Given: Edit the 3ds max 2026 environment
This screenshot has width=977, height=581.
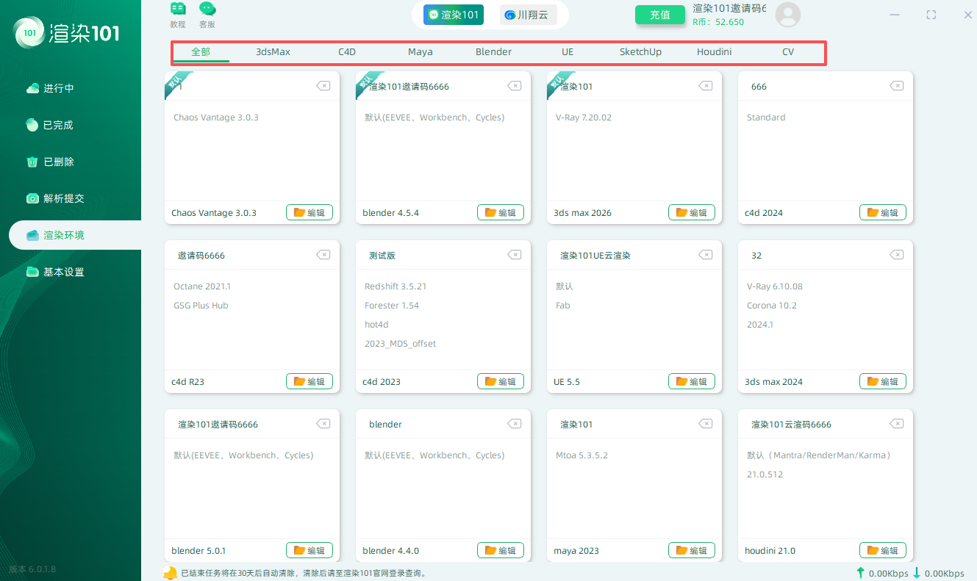Looking at the screenshot, I should tap(692, 212).
